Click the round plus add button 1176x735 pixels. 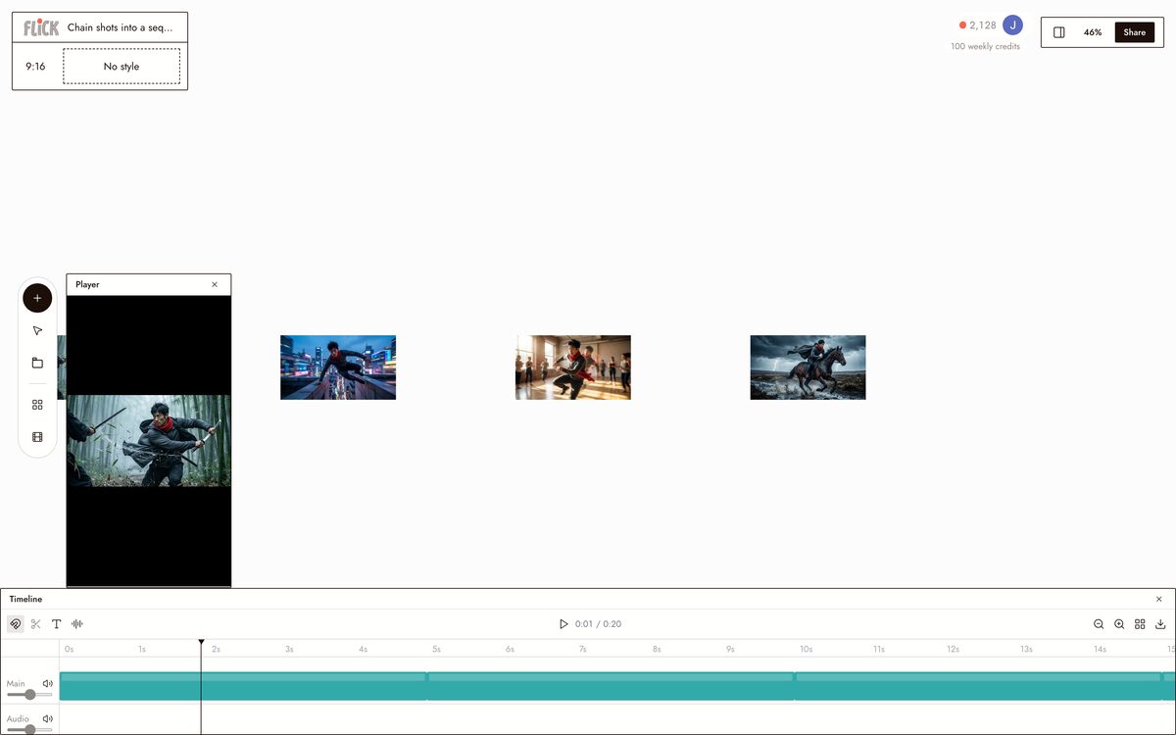(37, 298)
